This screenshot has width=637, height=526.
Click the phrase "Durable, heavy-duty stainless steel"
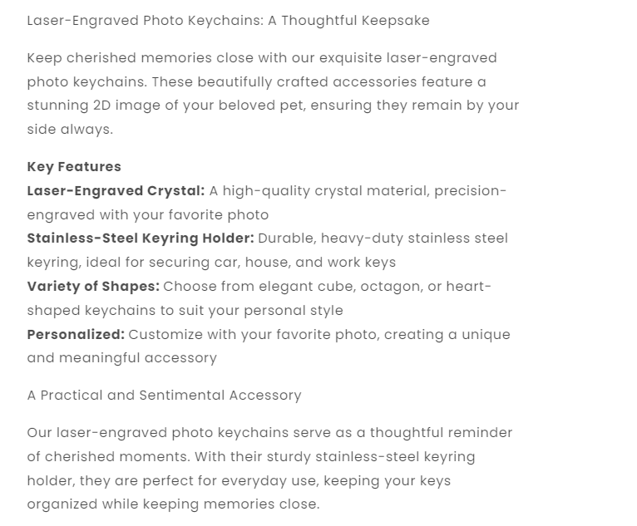point(383,238)
